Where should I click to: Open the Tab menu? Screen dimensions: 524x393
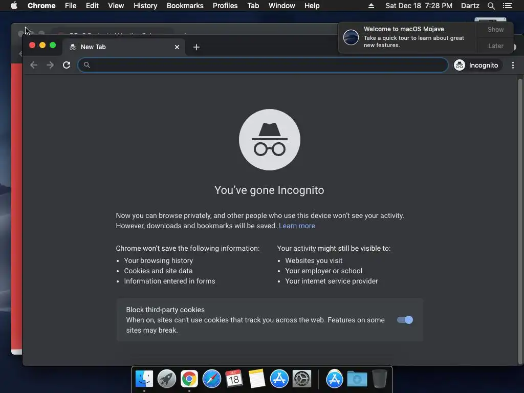253,6
